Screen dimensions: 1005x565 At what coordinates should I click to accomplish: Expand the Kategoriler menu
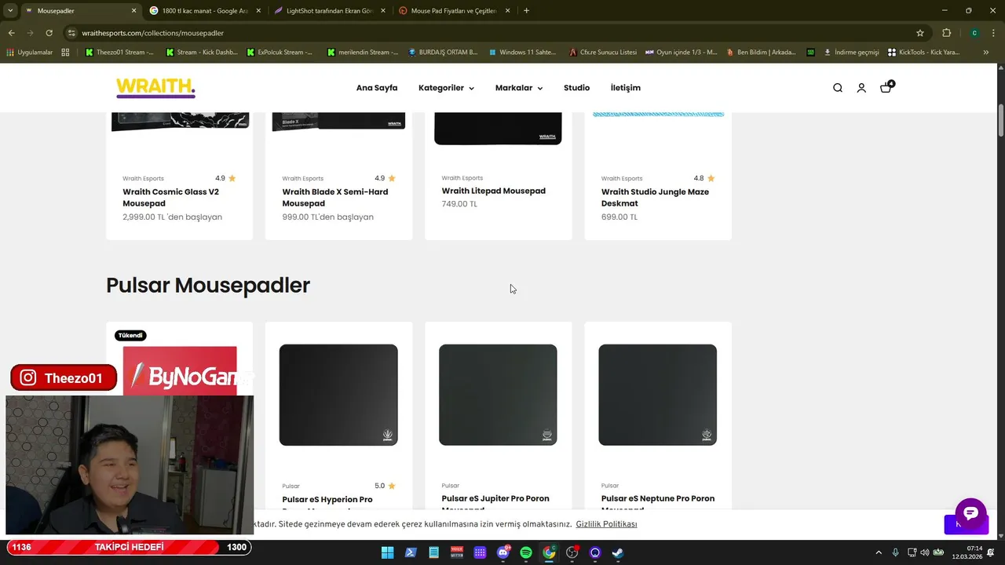point(446,88)
